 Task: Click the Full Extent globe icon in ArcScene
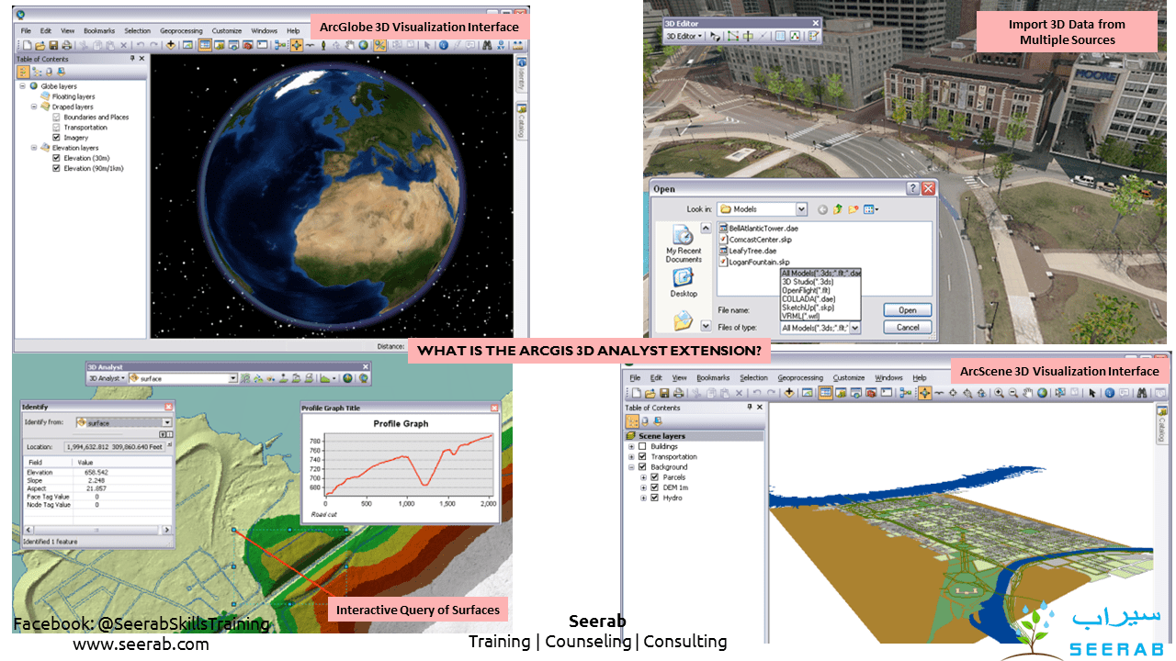coord(1042,393)
